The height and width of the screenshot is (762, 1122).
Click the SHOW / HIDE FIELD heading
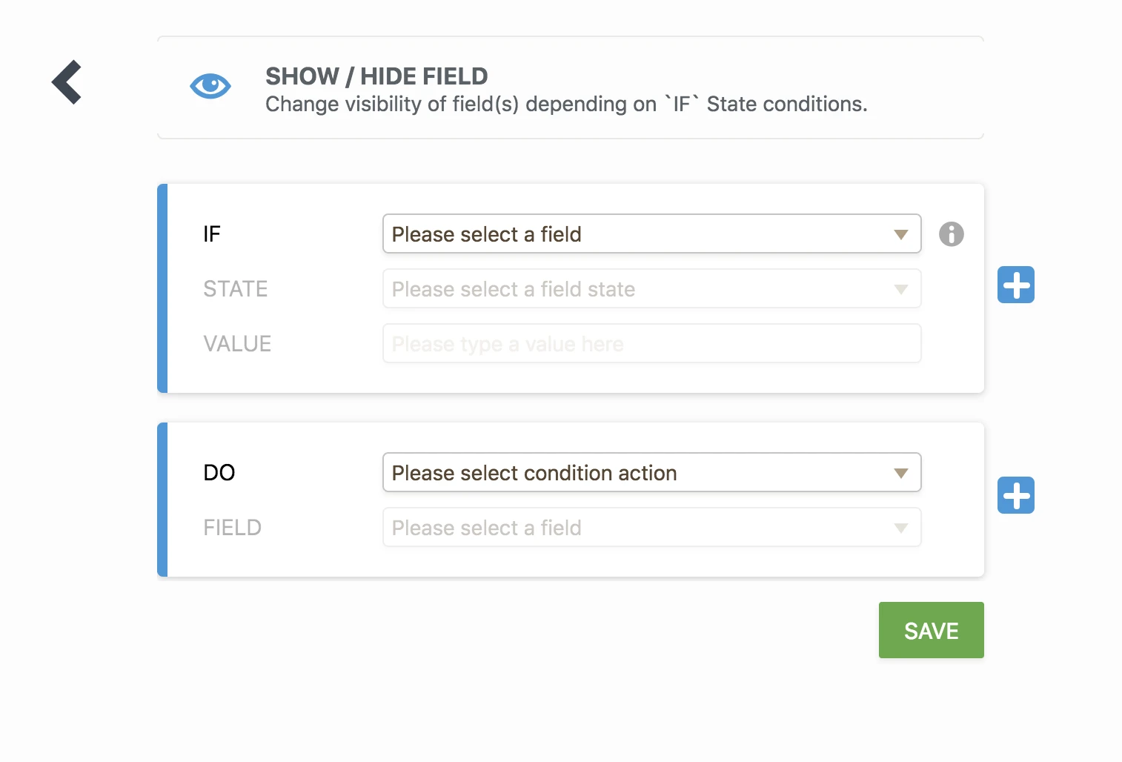point(376,76)
